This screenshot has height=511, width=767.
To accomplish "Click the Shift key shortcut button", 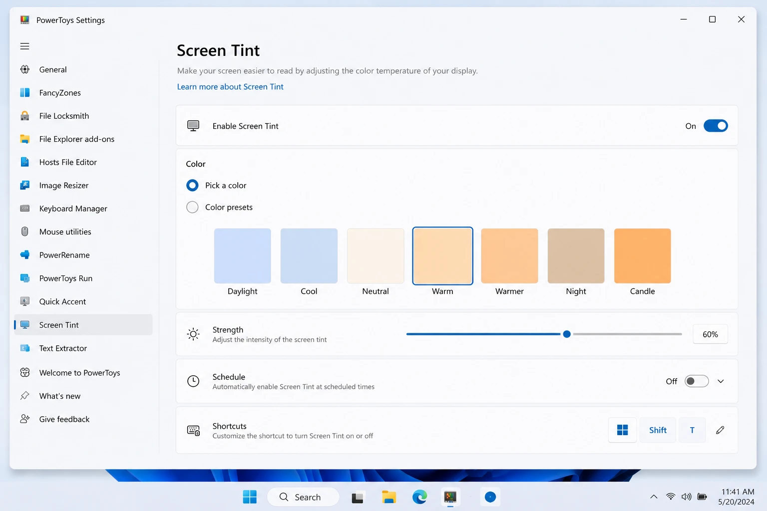I will point(658,430).
